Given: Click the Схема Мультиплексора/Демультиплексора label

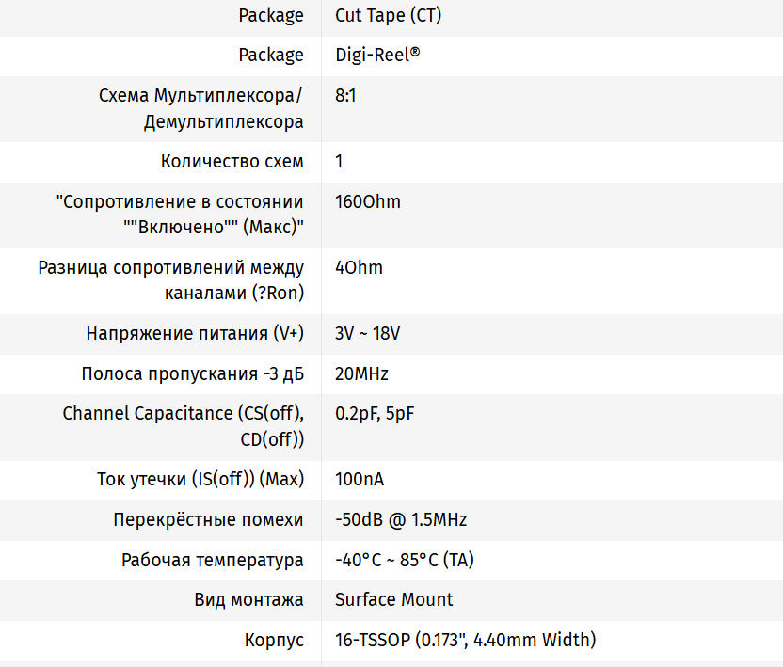Looking at the screenshot, I should coord(200,108).
